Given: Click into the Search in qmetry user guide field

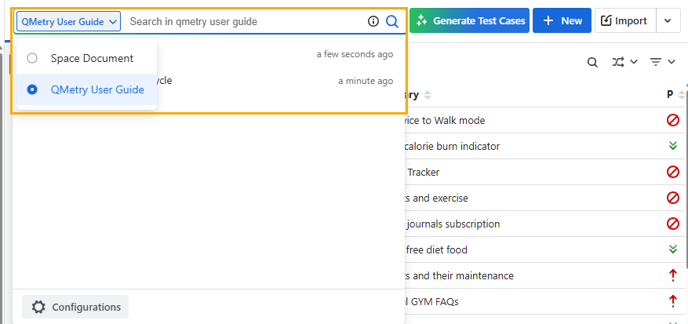Looking at the screenshot, I should tap(243, 21).
